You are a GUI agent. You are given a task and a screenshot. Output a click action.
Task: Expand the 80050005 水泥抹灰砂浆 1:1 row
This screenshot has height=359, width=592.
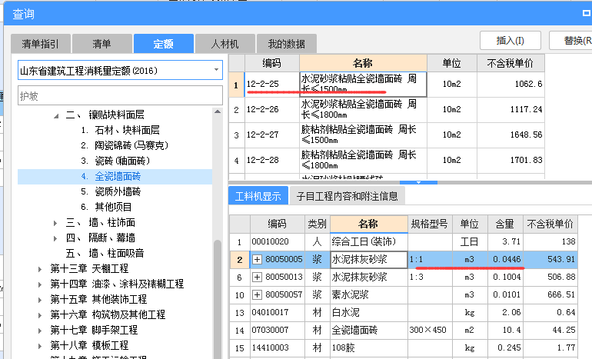click(257, 259)
